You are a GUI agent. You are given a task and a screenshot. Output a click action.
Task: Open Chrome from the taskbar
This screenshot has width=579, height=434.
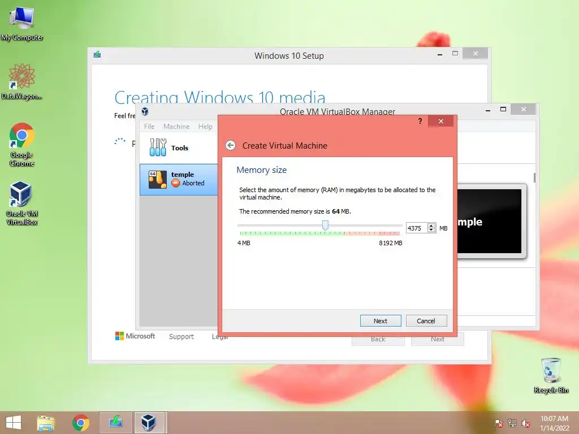80,423
